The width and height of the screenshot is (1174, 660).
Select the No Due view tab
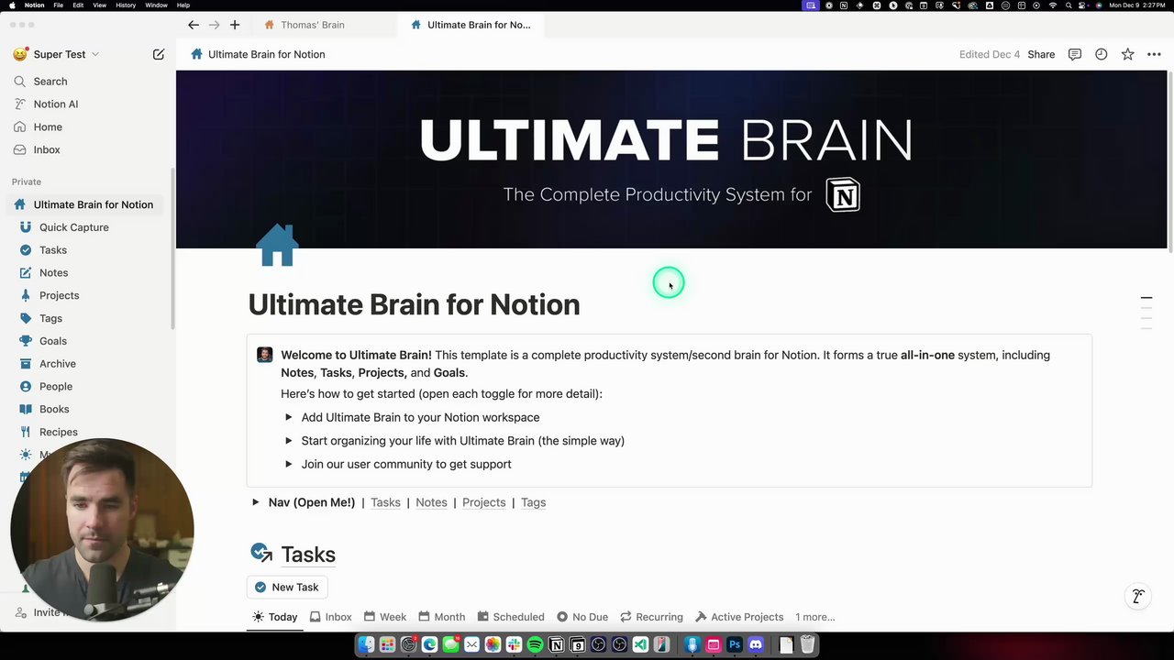click(582, 617)
